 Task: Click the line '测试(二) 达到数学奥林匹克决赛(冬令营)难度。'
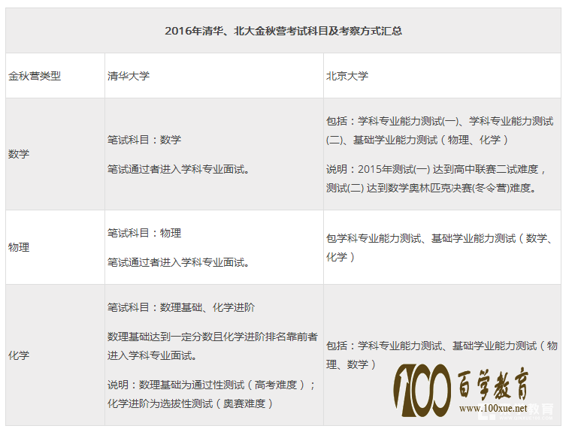tap(431, 188)
